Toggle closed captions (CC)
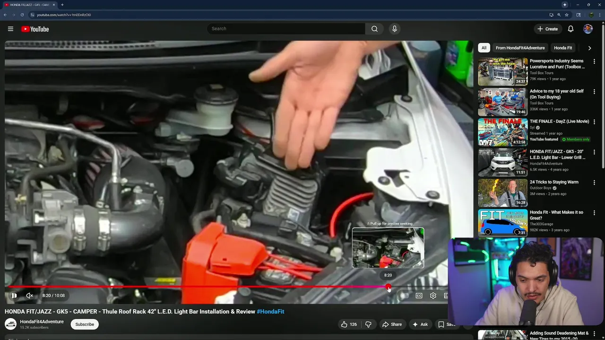This screenshot has height=340, width=605. click(419, 296)
